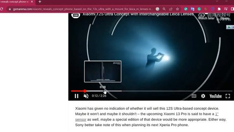Open the video channel avatar icon
This screenshot has height=132, width=234.
(76, 15)
